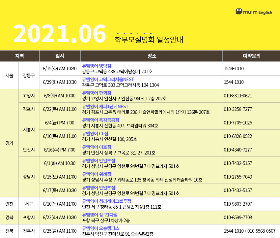Open 뮤엠영어 청라레이크블루점 link

point(106,201)
